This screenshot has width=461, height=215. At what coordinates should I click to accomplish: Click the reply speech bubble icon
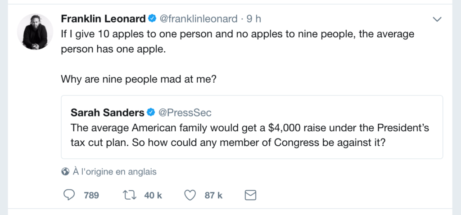click(x=69, y=195)
